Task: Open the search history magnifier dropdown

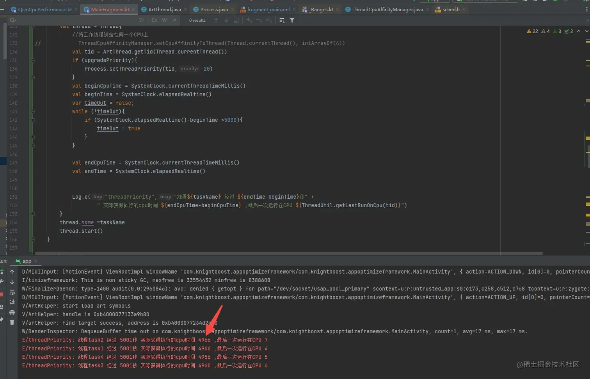Action: pos(13,20)
